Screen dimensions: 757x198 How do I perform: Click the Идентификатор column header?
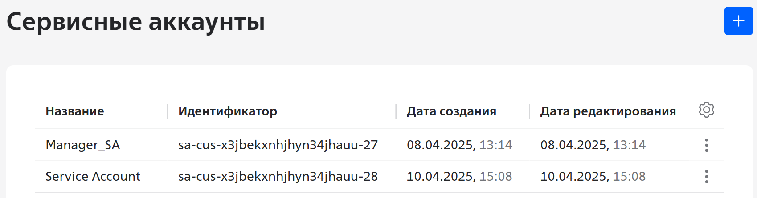pyautogui.click(x=228, y=111)
